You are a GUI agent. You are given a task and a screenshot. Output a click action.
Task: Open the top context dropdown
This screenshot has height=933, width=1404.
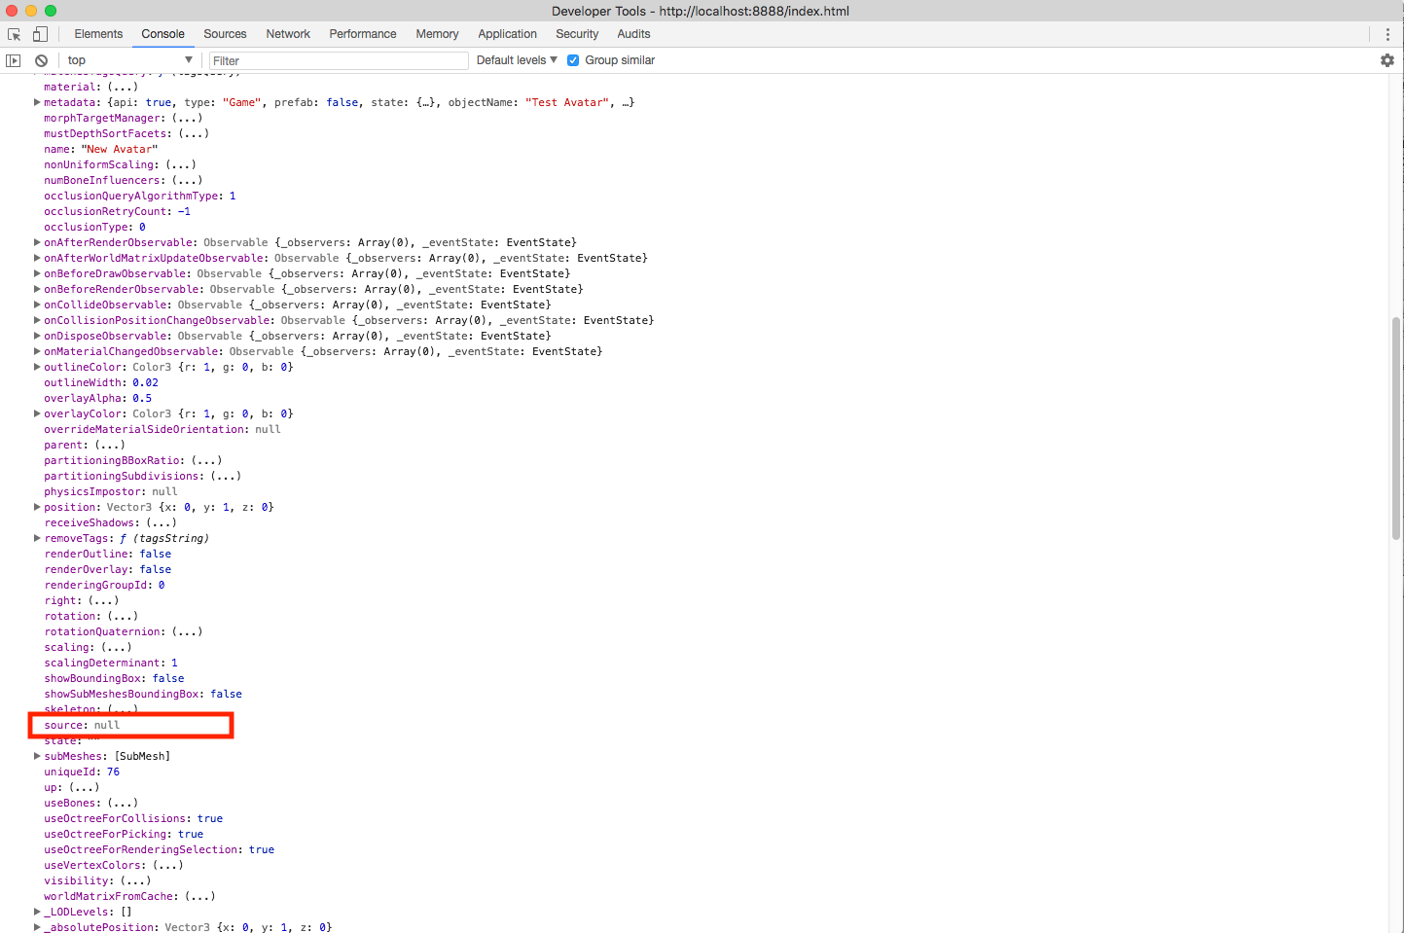pos(129,60)
